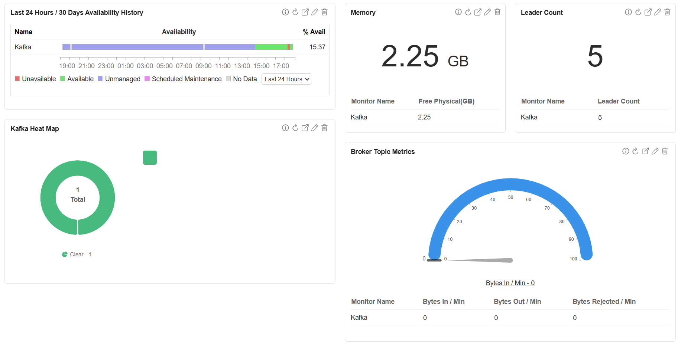Refresh the Memory widget

coord(468,12)
